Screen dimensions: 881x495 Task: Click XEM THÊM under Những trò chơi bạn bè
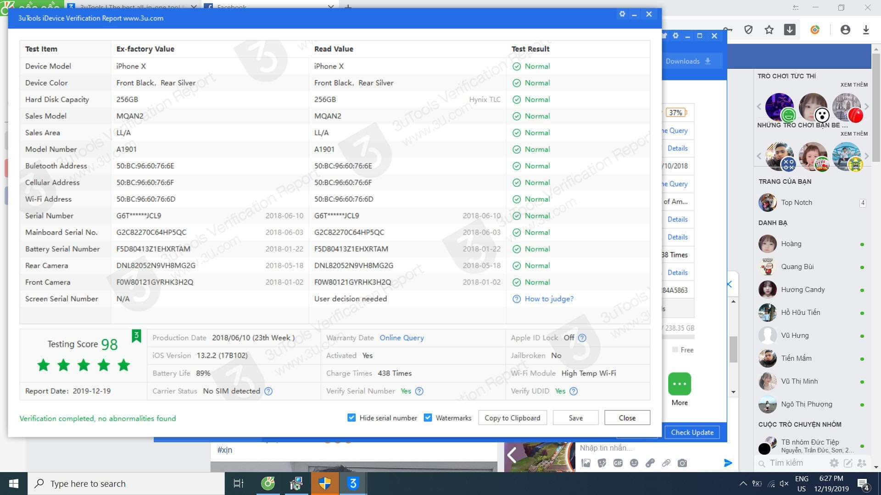pyautogui.click(x=854, y=134)
